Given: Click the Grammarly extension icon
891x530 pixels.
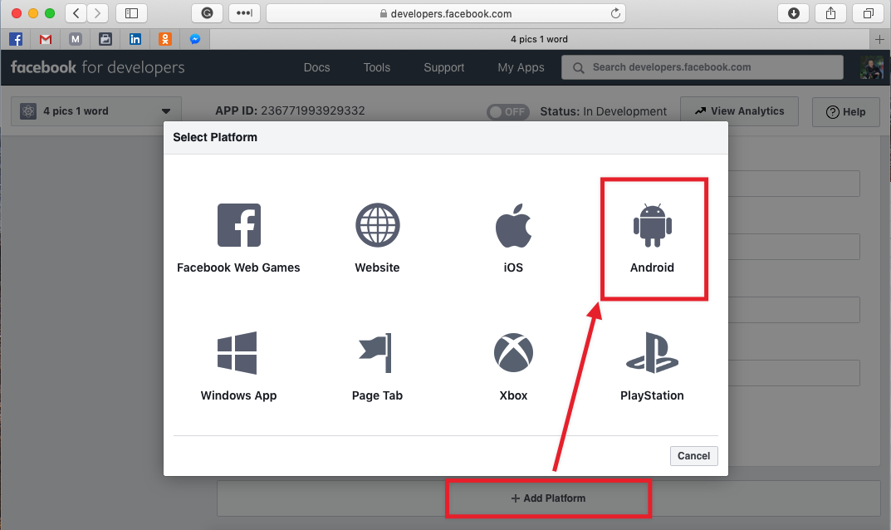Looking at the screenshot, I should coord(208,13).
